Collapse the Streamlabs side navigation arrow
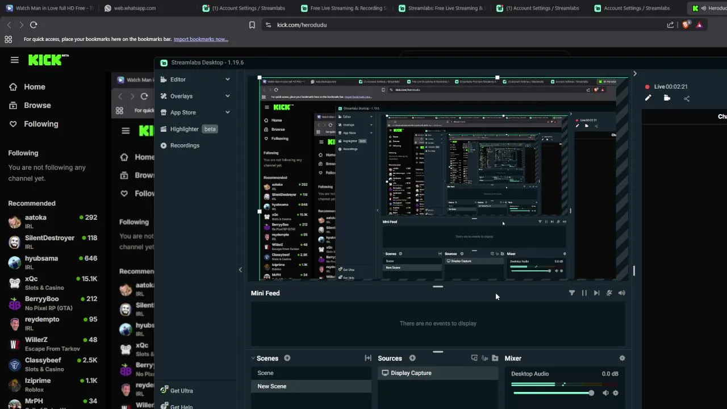 240,270
